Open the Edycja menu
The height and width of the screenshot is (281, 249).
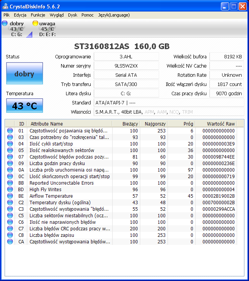click(x=20, y=15)
